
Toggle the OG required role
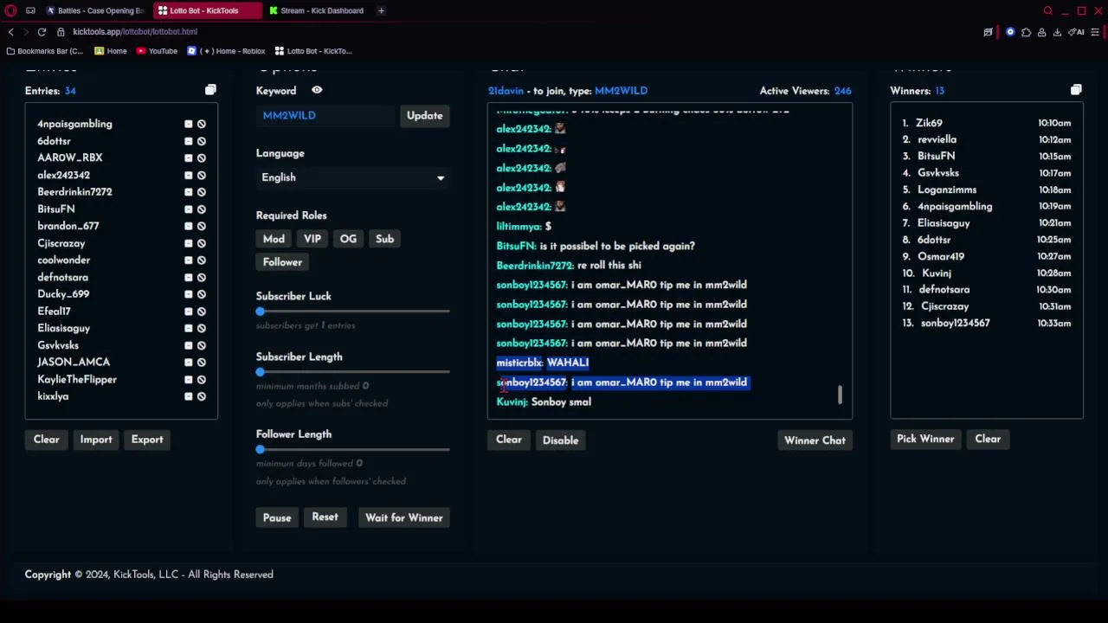coord(348,239)
